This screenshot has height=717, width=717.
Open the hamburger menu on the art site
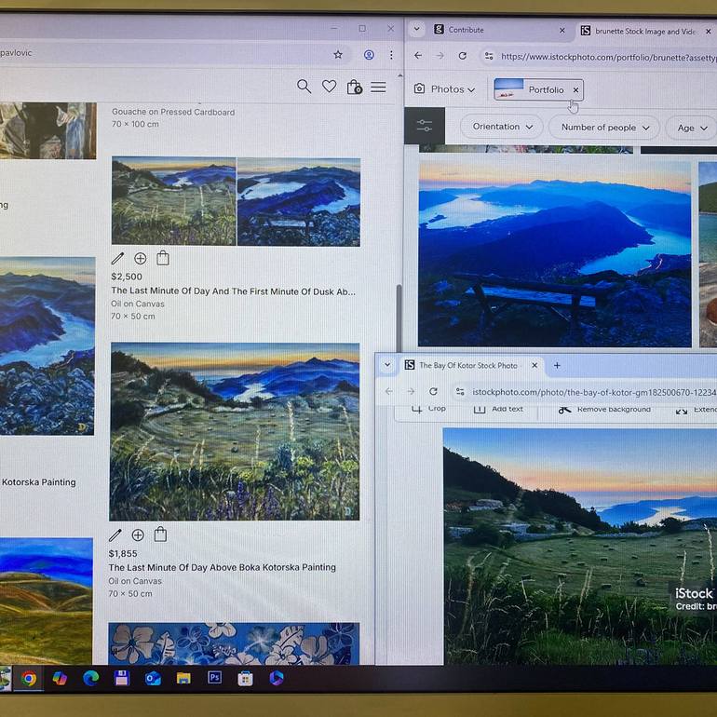click(378, 87)
